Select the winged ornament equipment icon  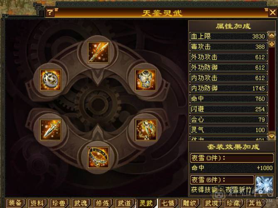pyautogui.click(x=146, y=130)
